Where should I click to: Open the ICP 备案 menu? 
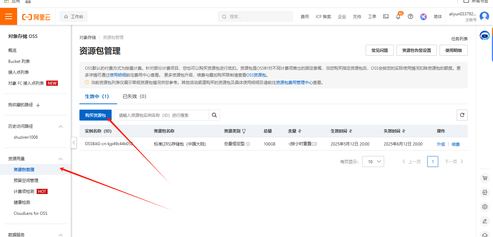pyautogui.click(x=324, y=16)
